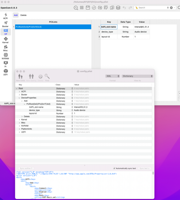Collapse the DeviceProperties tree node
180x200 pixels.
click(19, 98)
